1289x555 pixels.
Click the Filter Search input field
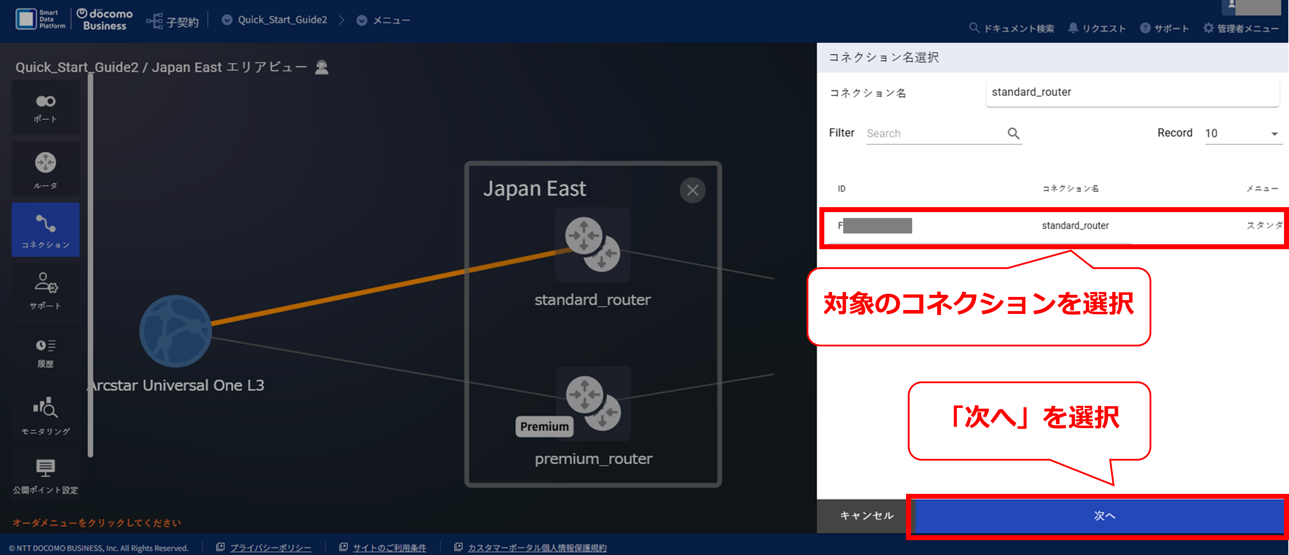click(935, 134)
